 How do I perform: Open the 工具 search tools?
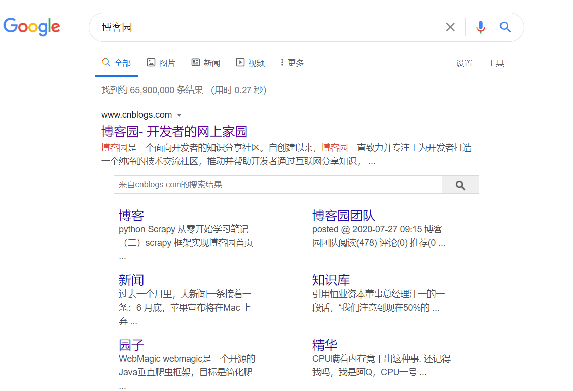pos(496,63)
